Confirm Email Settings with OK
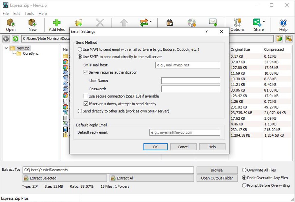295x202 pixels. (x=155, y=147)
